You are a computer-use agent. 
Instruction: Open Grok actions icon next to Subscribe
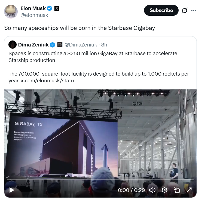pos(185,10)
